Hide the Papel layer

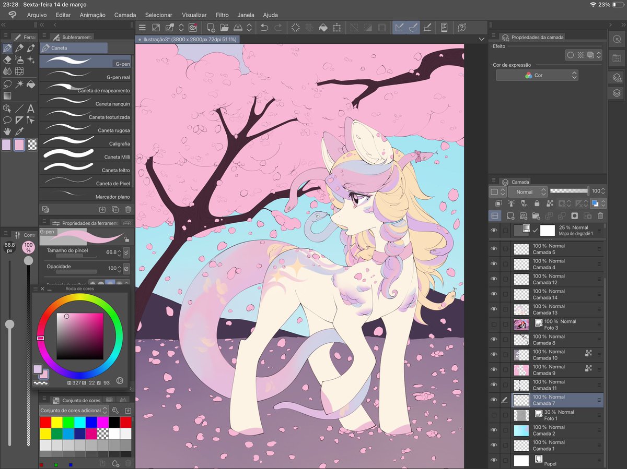click(494, 461)
